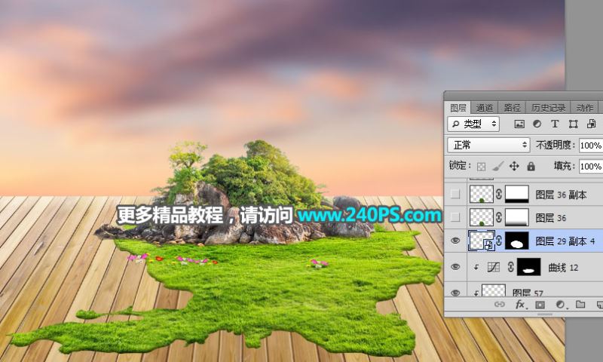The height and width of the screenshot is (362, 603).
Task: Click the 填充 value field
Action: coord(591,167)
